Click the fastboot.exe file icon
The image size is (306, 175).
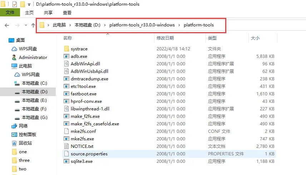66,94
